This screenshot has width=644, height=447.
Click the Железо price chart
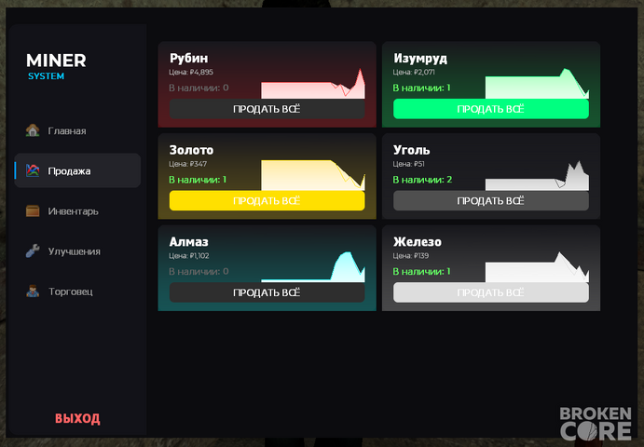coord(537,267)
